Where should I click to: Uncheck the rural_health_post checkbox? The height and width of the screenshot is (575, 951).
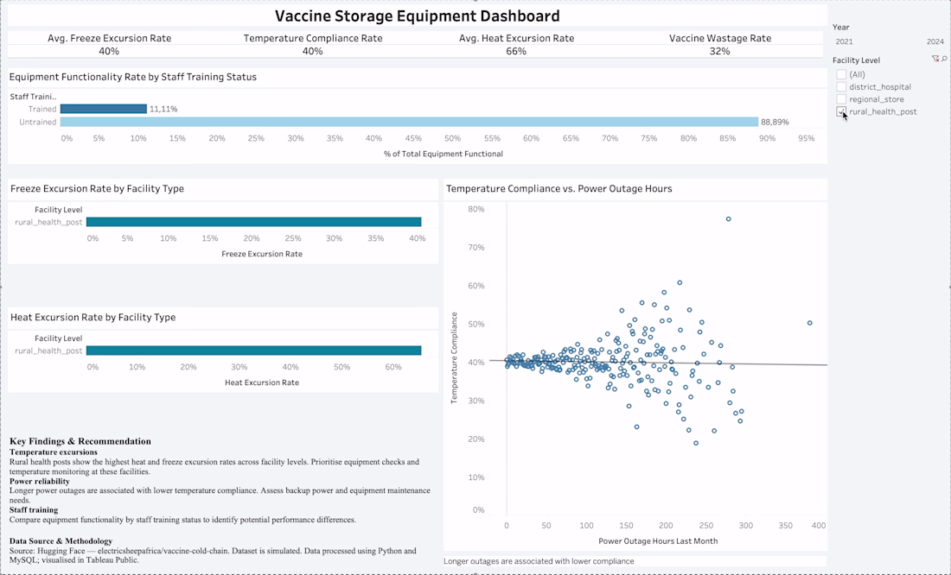point(841,111)
